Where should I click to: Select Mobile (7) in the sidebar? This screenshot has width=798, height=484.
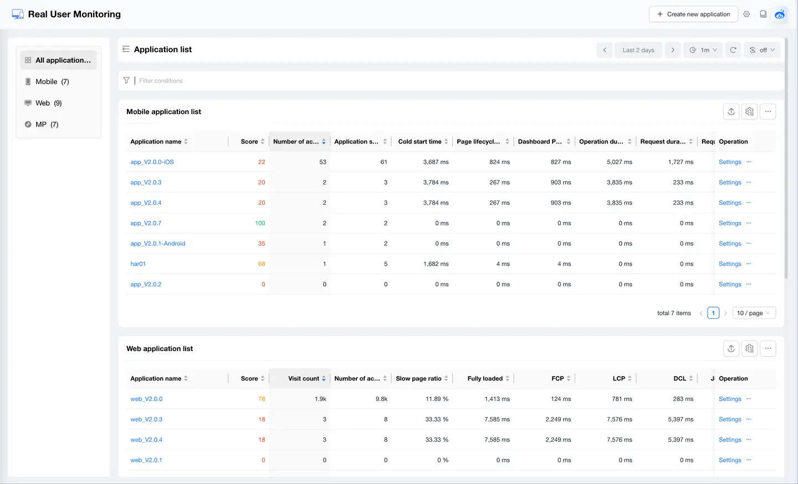[52, 82]
